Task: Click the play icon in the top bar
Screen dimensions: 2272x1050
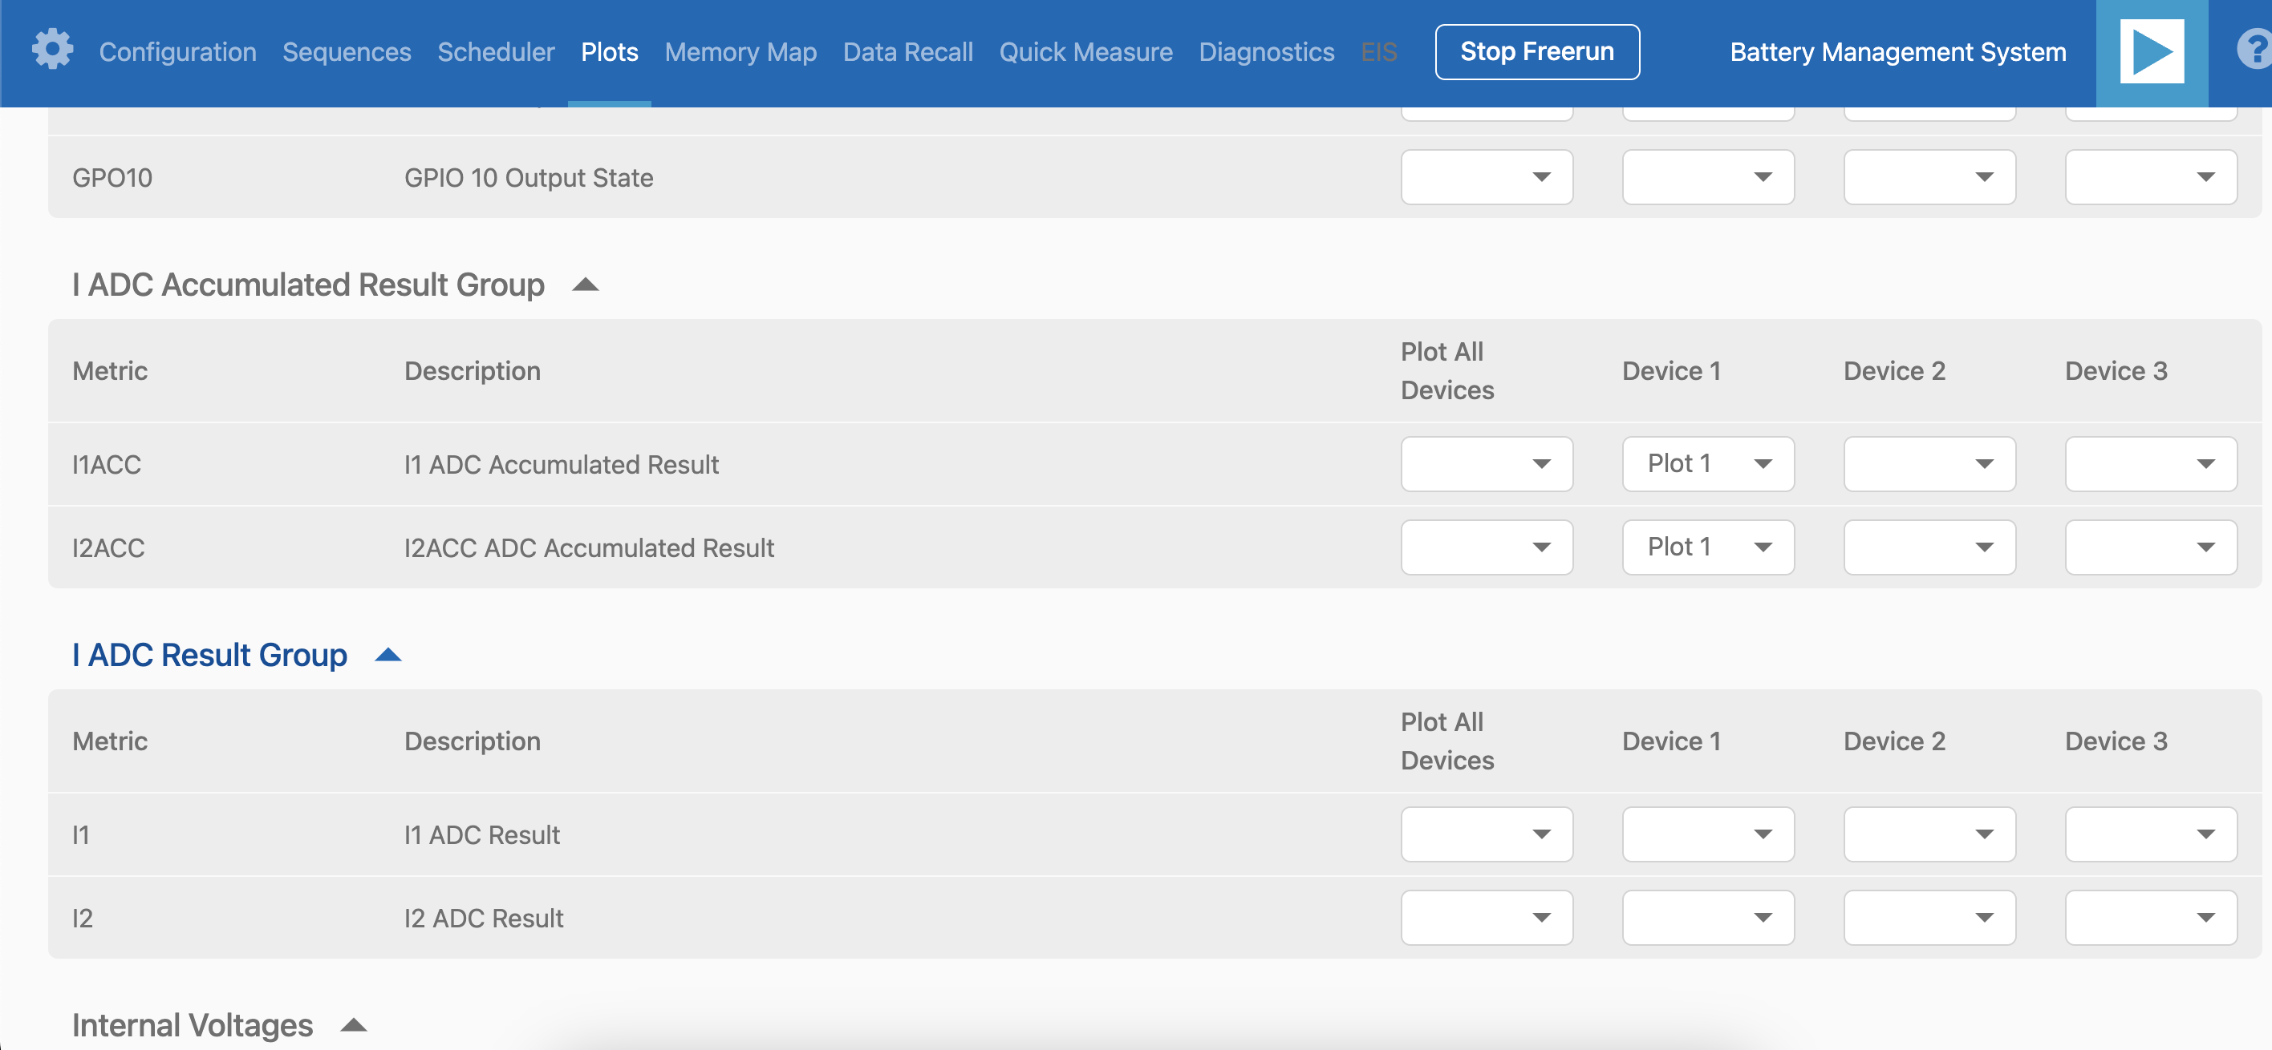Action: pyautogui.click(x=2149, y=50)
